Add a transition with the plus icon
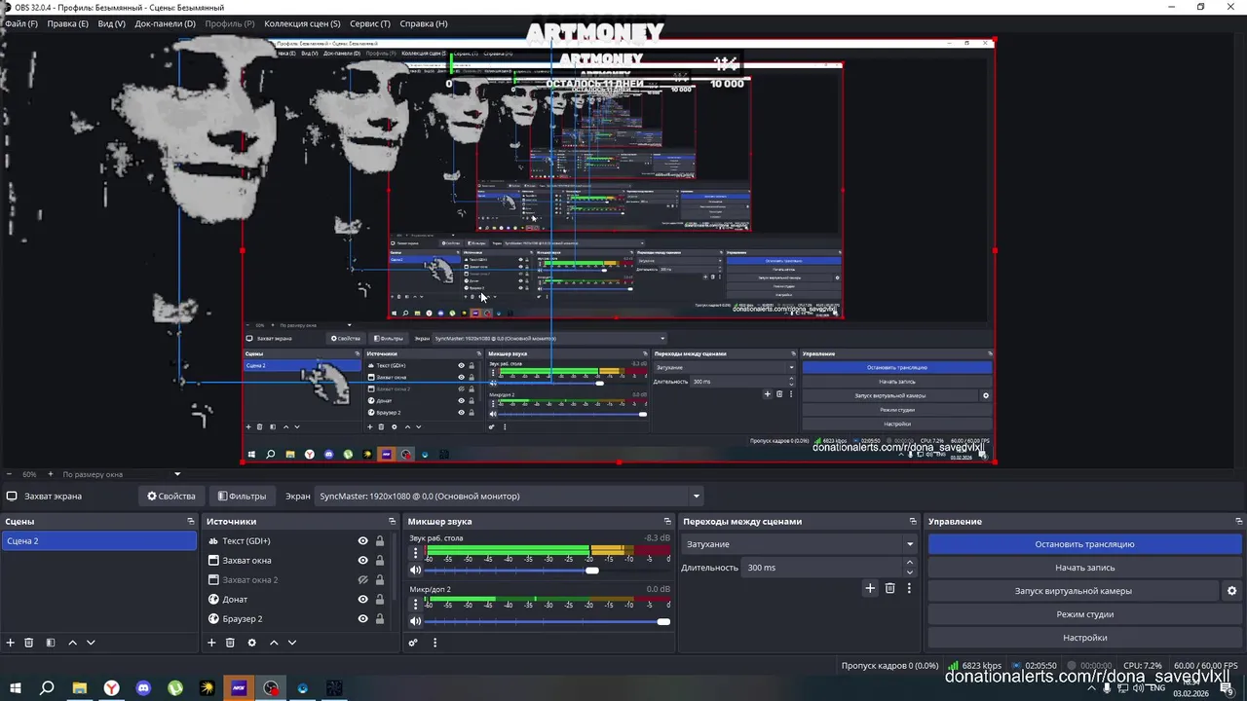Screen dimensions: 1247x701 click(x=870, y=588)
